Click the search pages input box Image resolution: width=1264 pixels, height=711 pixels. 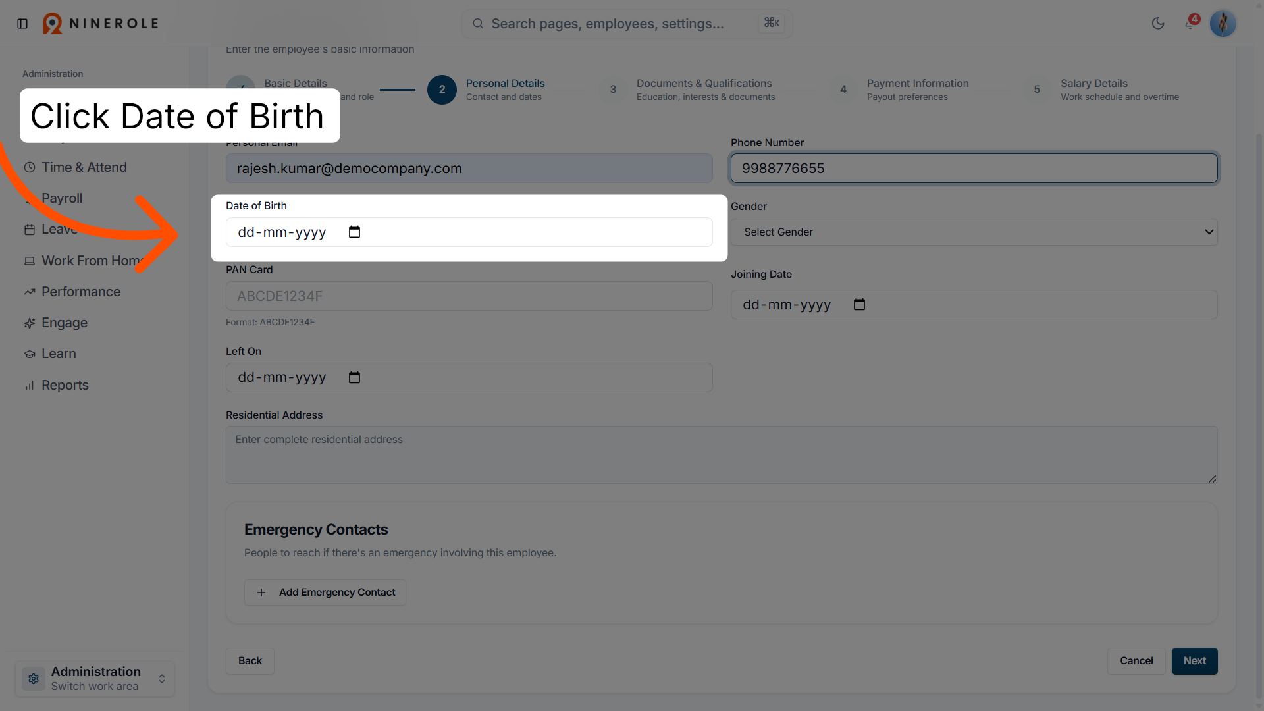(627, 24)
